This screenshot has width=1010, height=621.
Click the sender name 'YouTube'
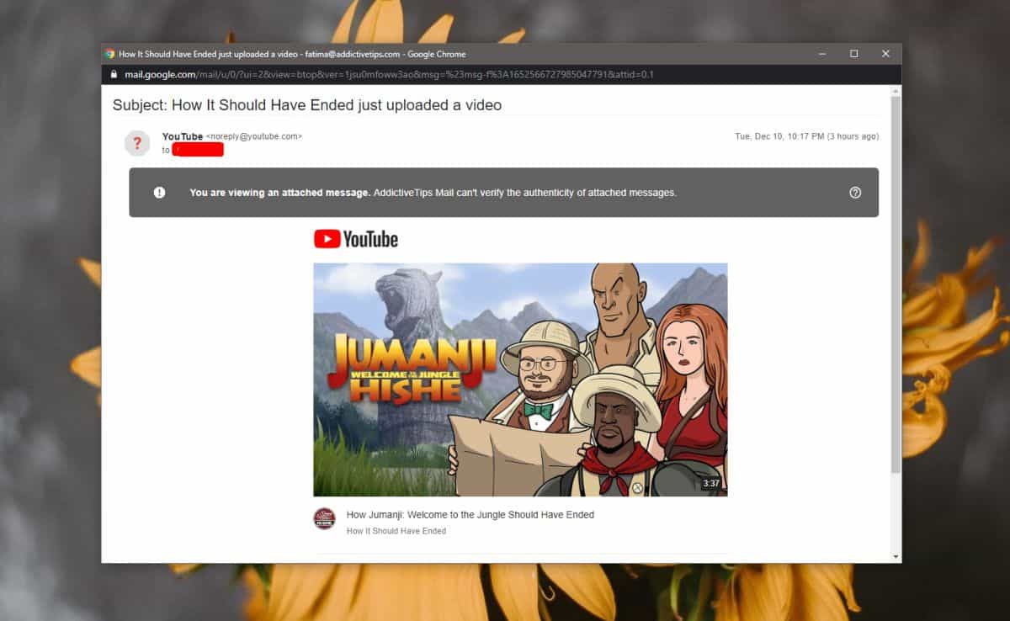pyautogui.click(x=183, y=136)
